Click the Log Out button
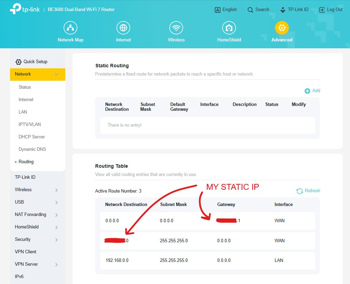Image resolution: width=350 pixels, height=284 pixels. point(331,10)
